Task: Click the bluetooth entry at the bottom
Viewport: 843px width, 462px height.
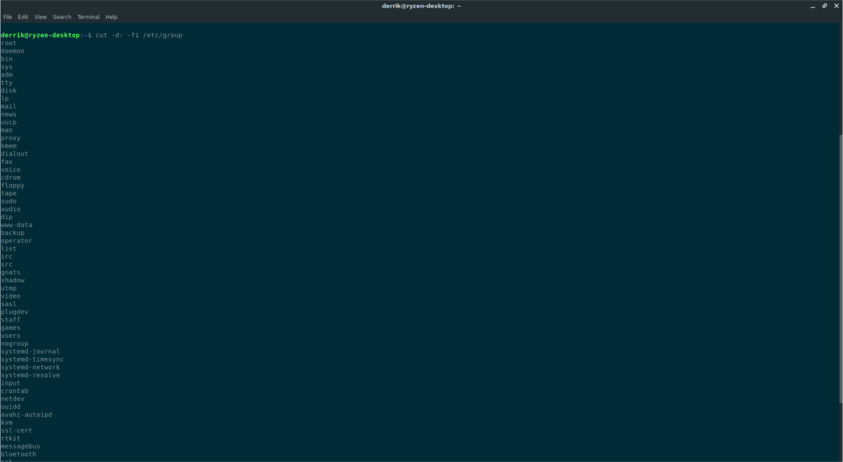Action: pyautogui.click(x=17, y=454)
